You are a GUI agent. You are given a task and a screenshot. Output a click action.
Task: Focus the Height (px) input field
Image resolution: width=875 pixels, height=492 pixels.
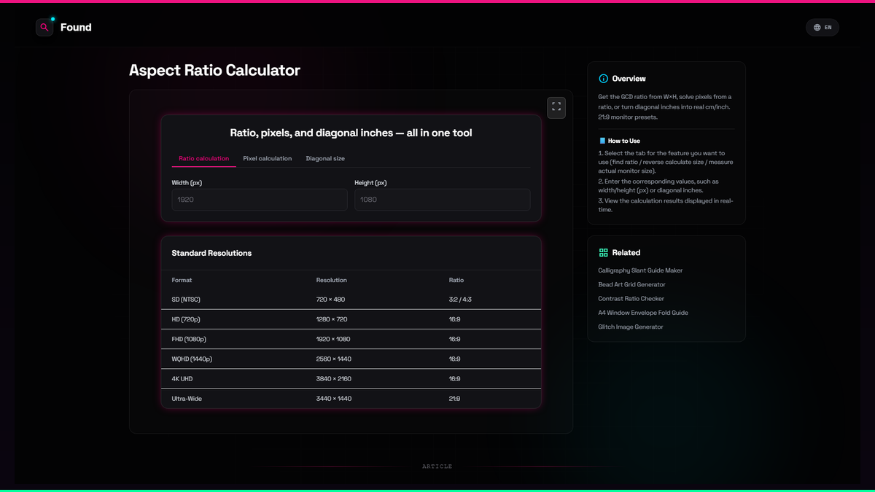tap(443, 200)
